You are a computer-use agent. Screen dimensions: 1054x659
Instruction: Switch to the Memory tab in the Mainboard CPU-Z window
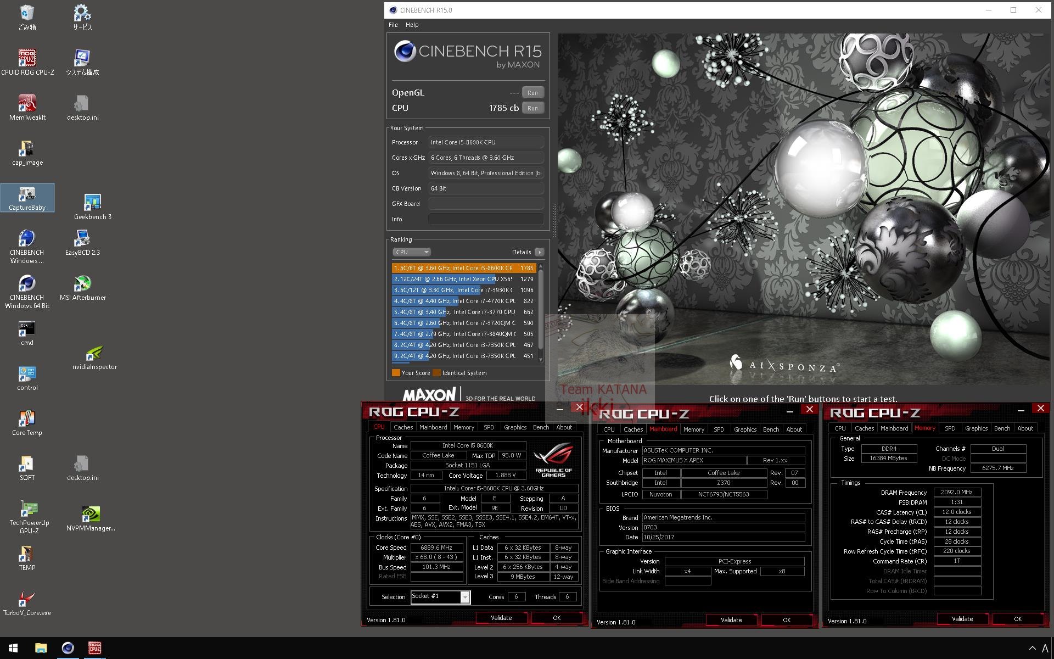click(693, 429)
